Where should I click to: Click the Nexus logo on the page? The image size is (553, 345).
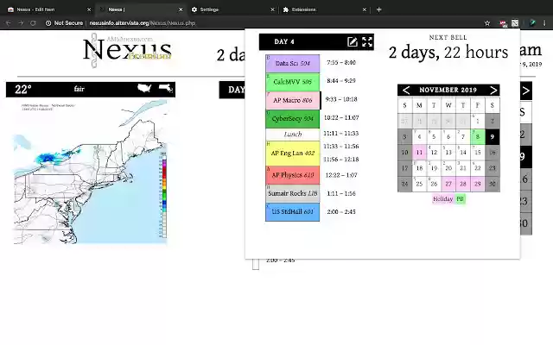pos(127,50)
